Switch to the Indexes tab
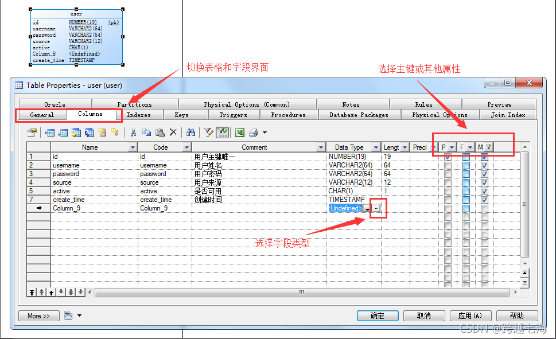 pyautogui.click(x=139, y=115)
